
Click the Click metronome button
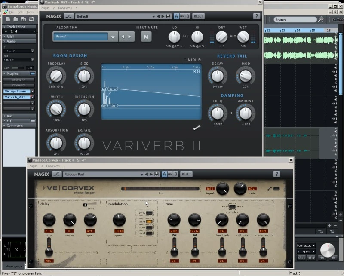pos(301,258)
